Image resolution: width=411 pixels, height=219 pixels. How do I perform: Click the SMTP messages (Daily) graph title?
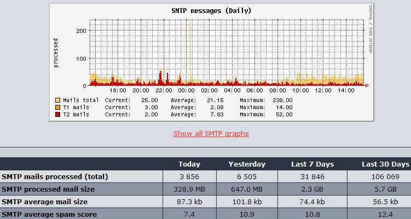211,11
